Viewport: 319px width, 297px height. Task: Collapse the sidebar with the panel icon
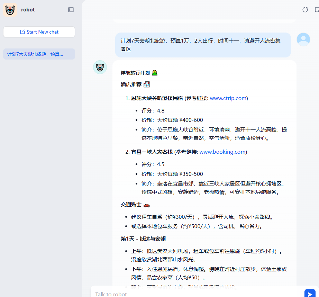pos(71,10)
